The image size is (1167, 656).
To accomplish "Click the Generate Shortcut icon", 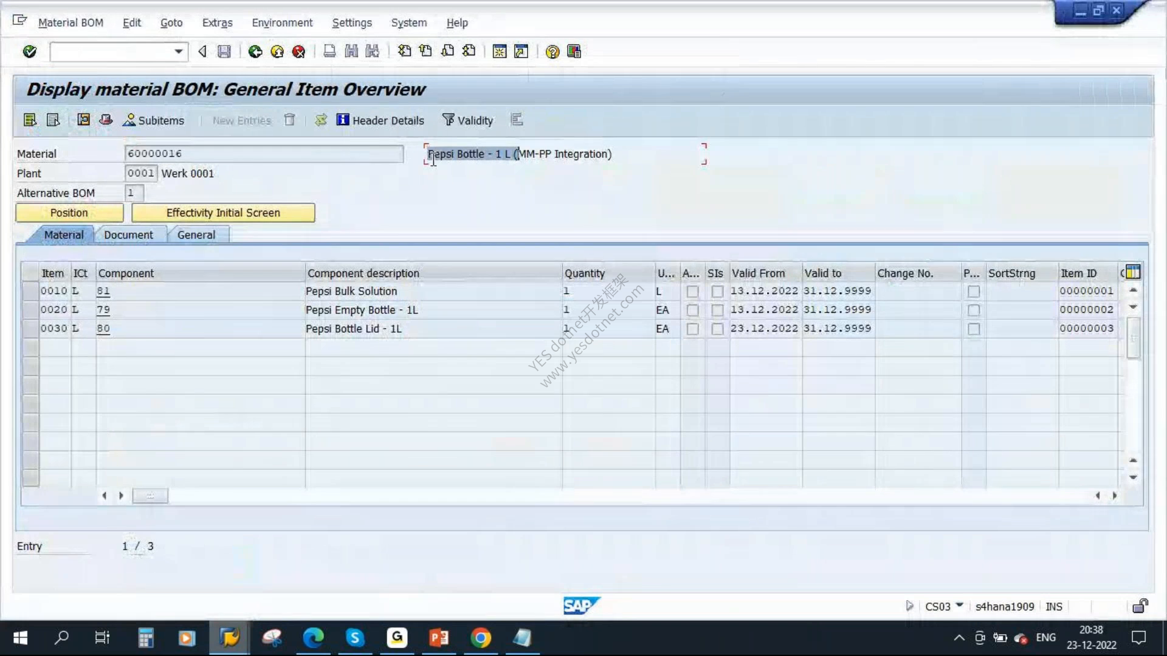I will click(x=521, y=52).
